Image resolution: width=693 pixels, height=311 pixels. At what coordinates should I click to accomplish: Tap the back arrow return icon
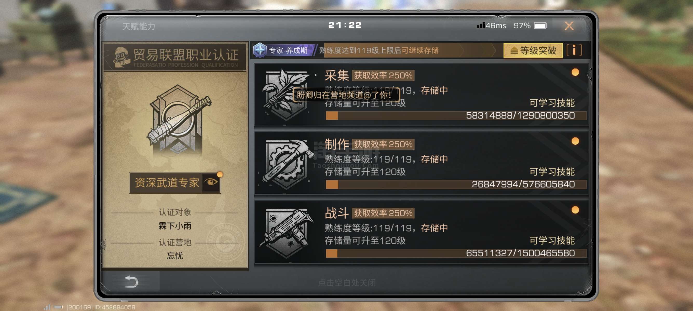131,281
